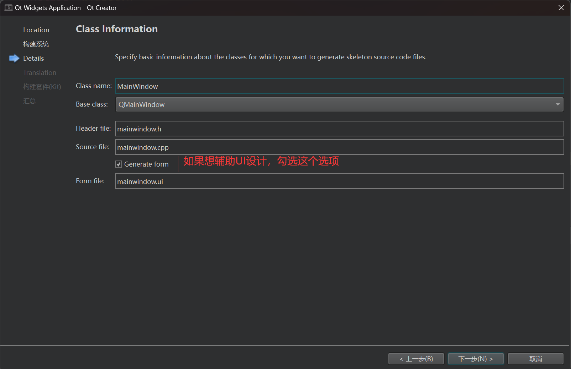Go back with the 上一步(B) button
Image resolution: width=571 pixels, height=369 pixels.
(x=416, y=359)
